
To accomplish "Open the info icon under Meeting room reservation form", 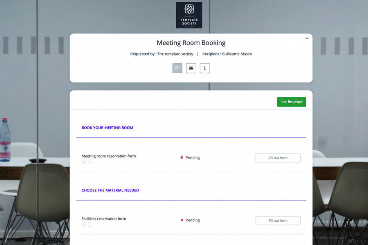I will 90,162.
